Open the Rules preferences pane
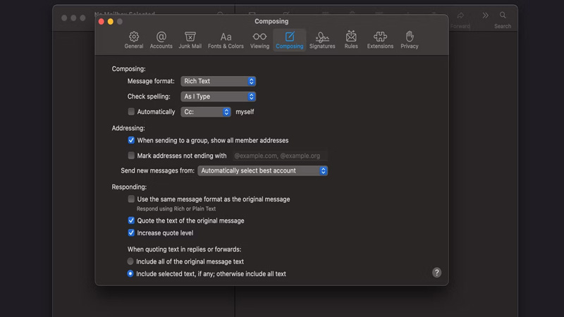This screenshot has height=317, width=564. 351,39
